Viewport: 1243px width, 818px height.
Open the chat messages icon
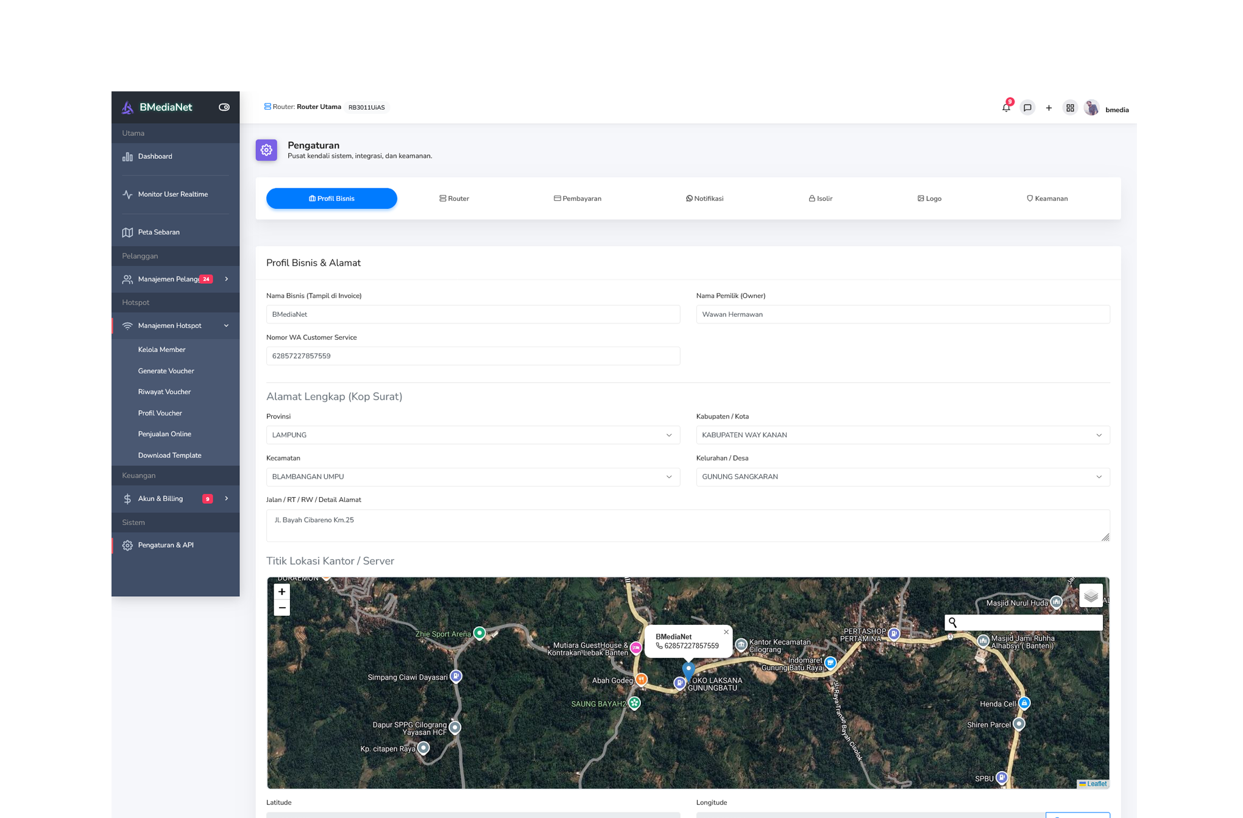1028,108
